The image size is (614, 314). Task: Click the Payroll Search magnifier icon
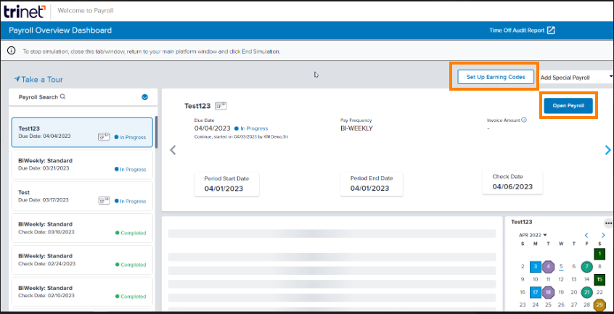[x=63, y=96]
